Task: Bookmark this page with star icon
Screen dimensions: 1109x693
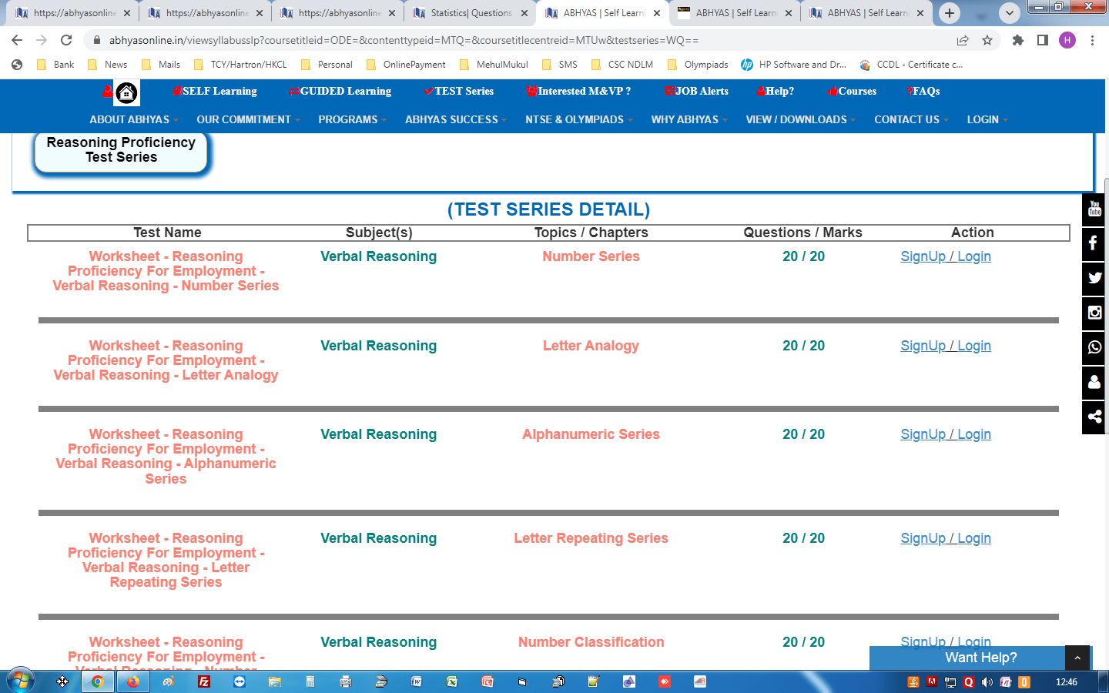Action: coord(987,40)
